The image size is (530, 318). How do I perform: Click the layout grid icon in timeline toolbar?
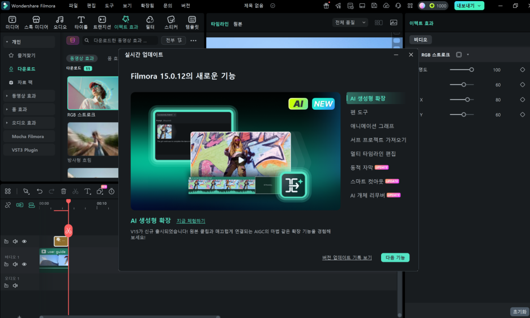coord(8,191)
